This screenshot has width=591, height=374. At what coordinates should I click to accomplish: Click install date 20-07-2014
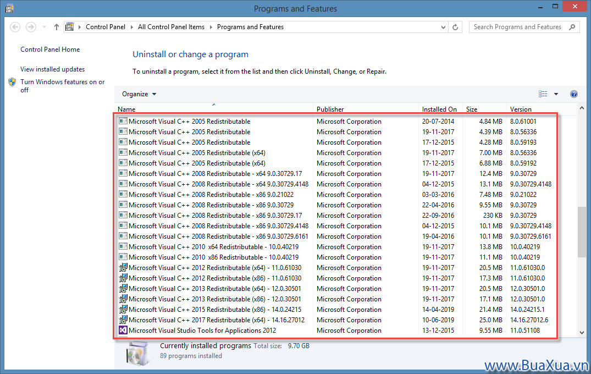pos(438,122)
